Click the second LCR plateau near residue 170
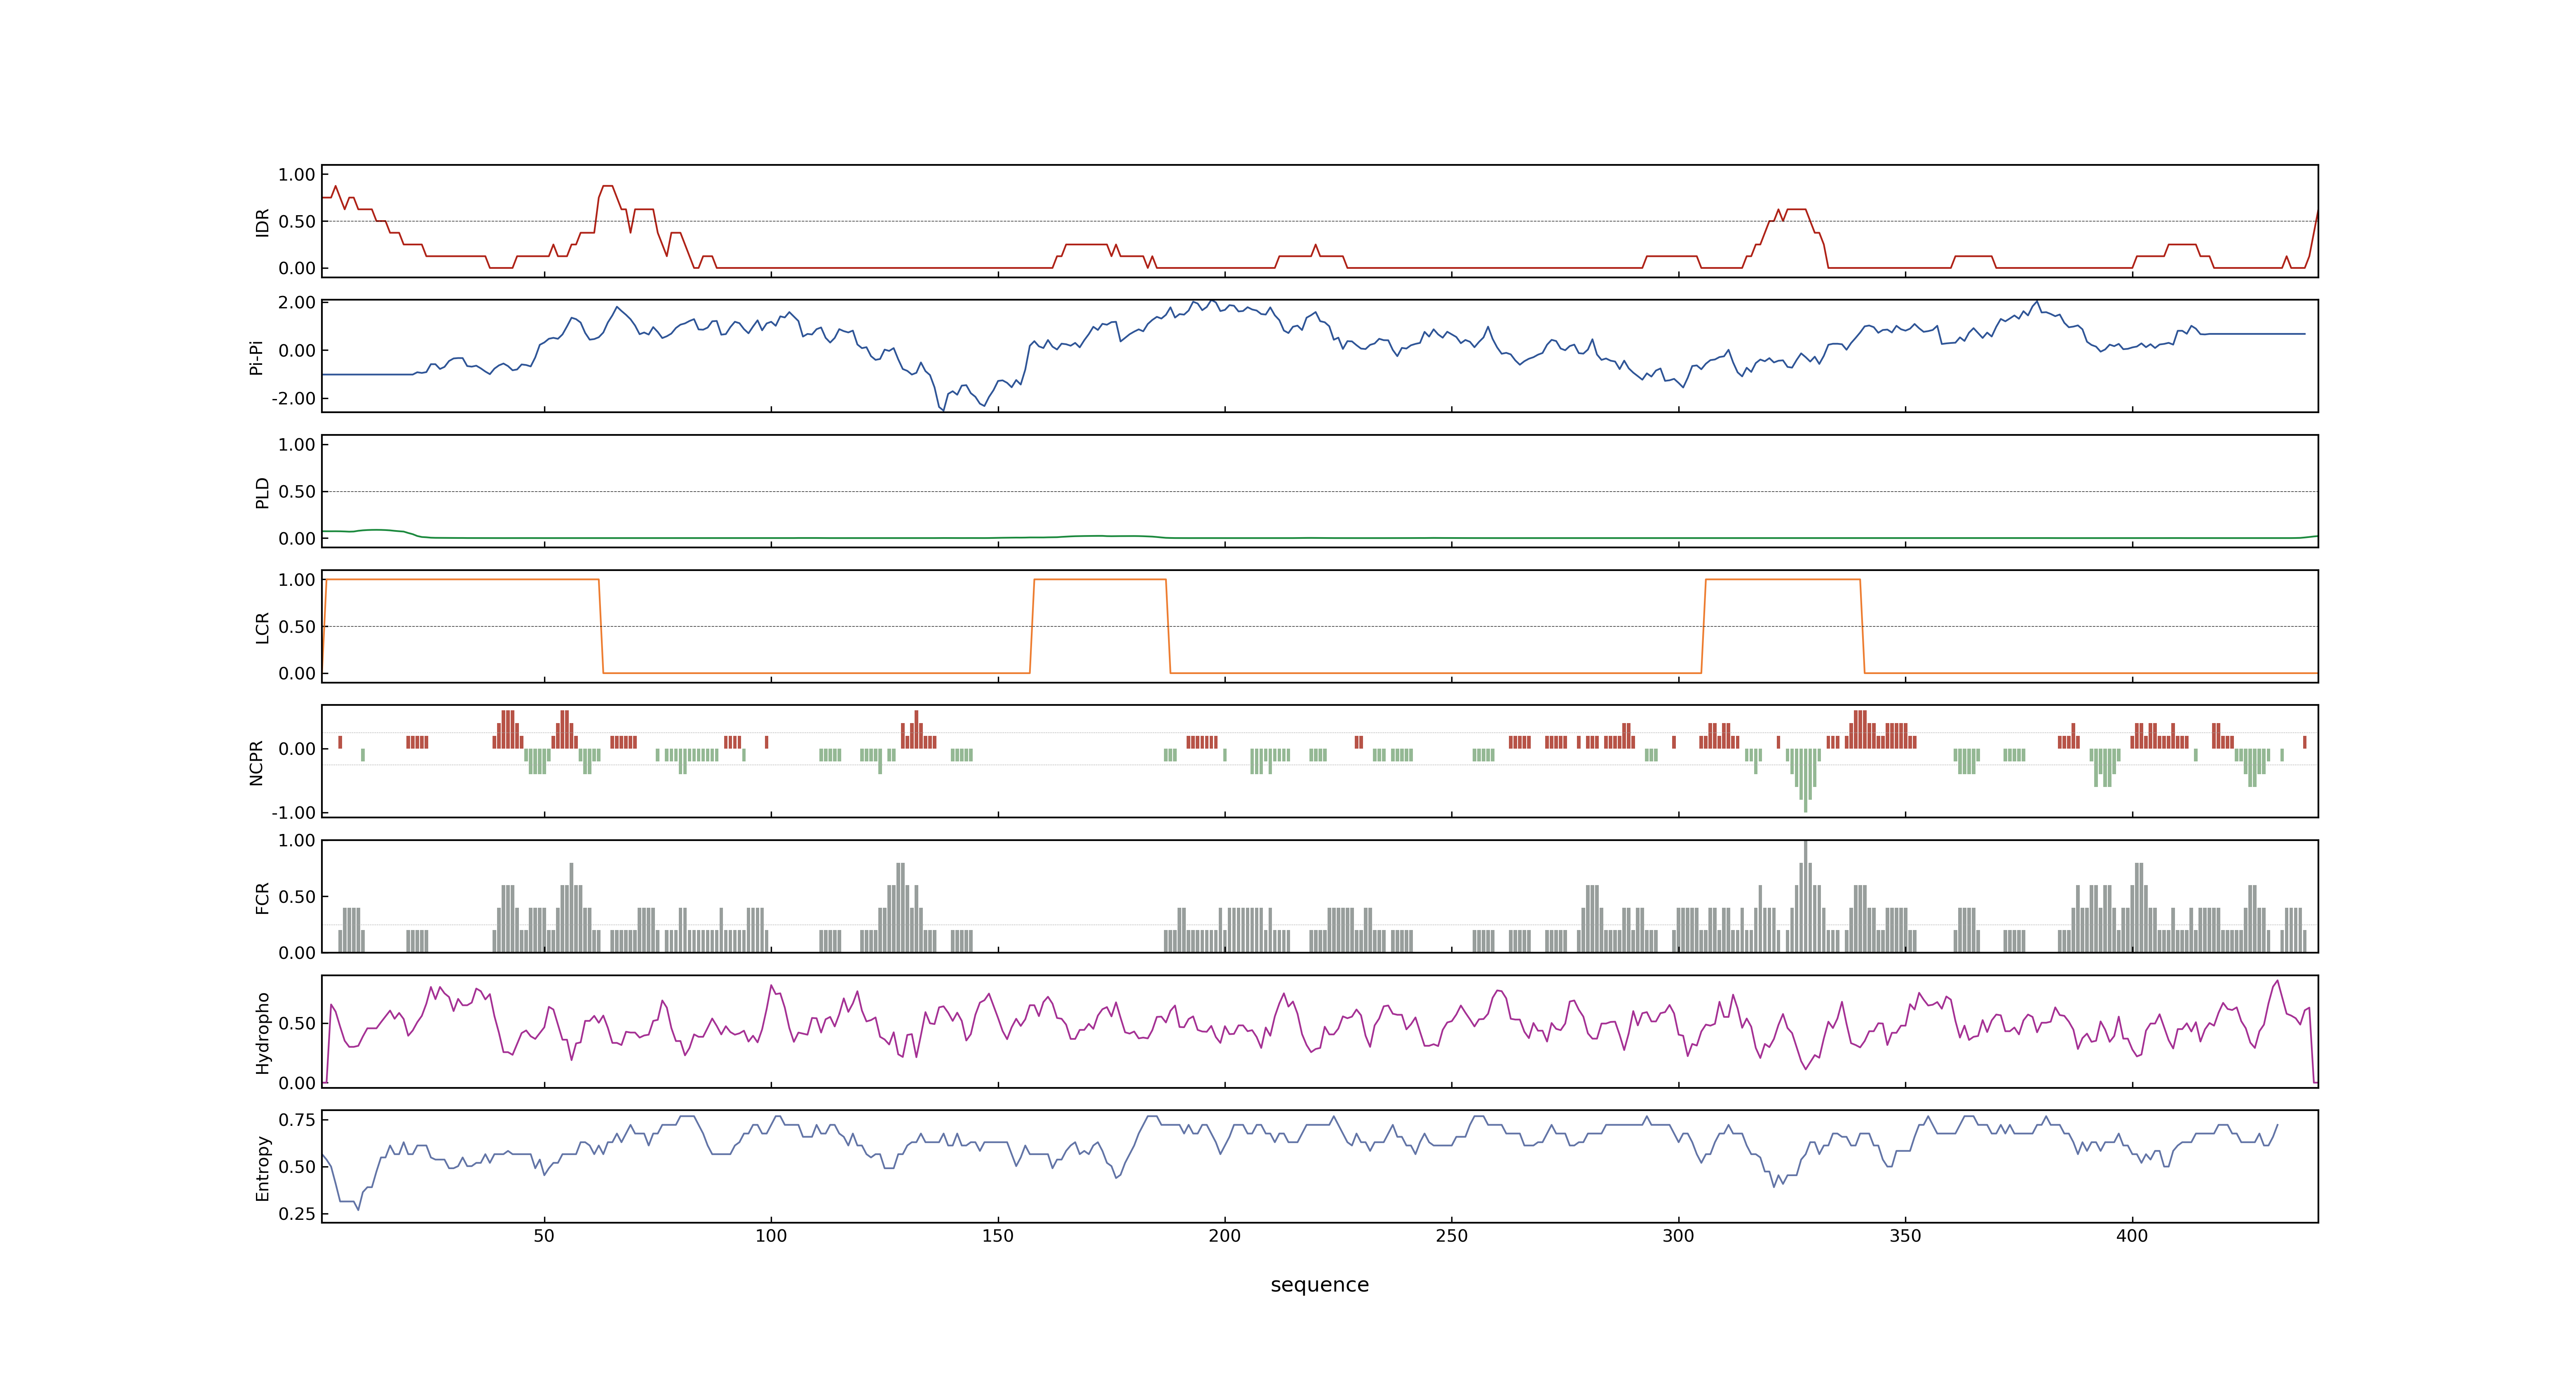 [1100, 579]
